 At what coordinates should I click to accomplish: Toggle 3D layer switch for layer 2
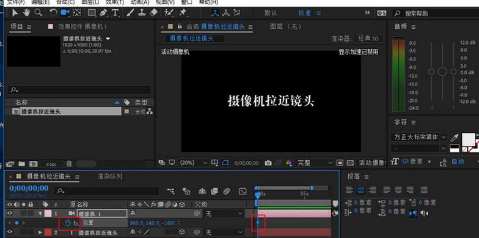click(182, 232)
